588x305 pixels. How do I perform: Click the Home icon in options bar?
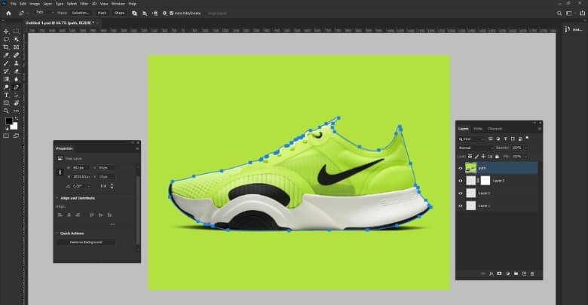(8, 13)
